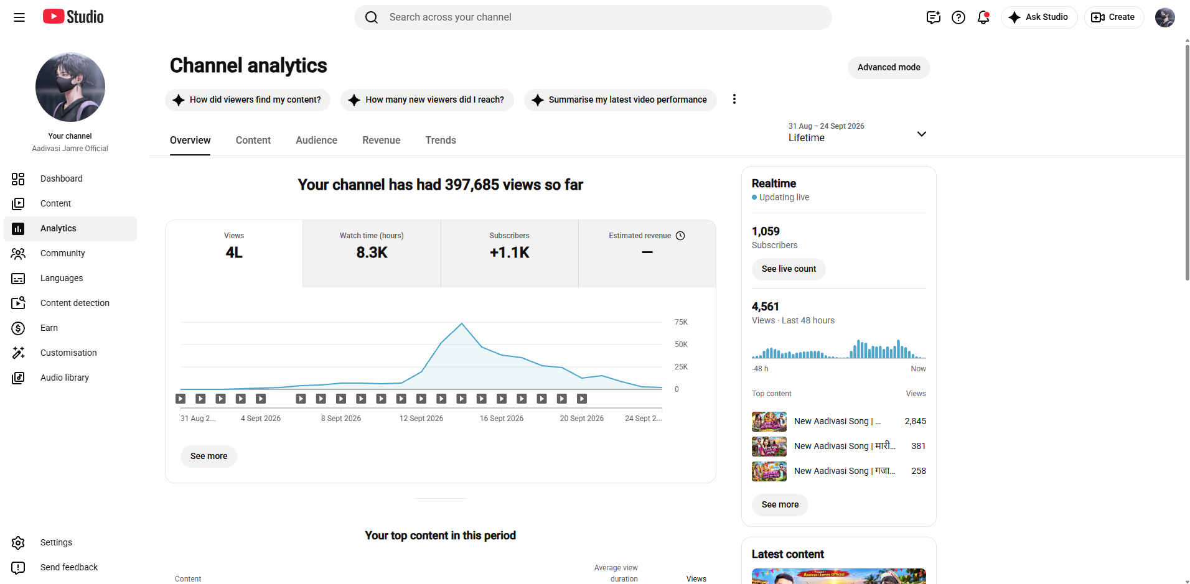
Task: Switch to the Audience tab
Action: coord(316,141)
